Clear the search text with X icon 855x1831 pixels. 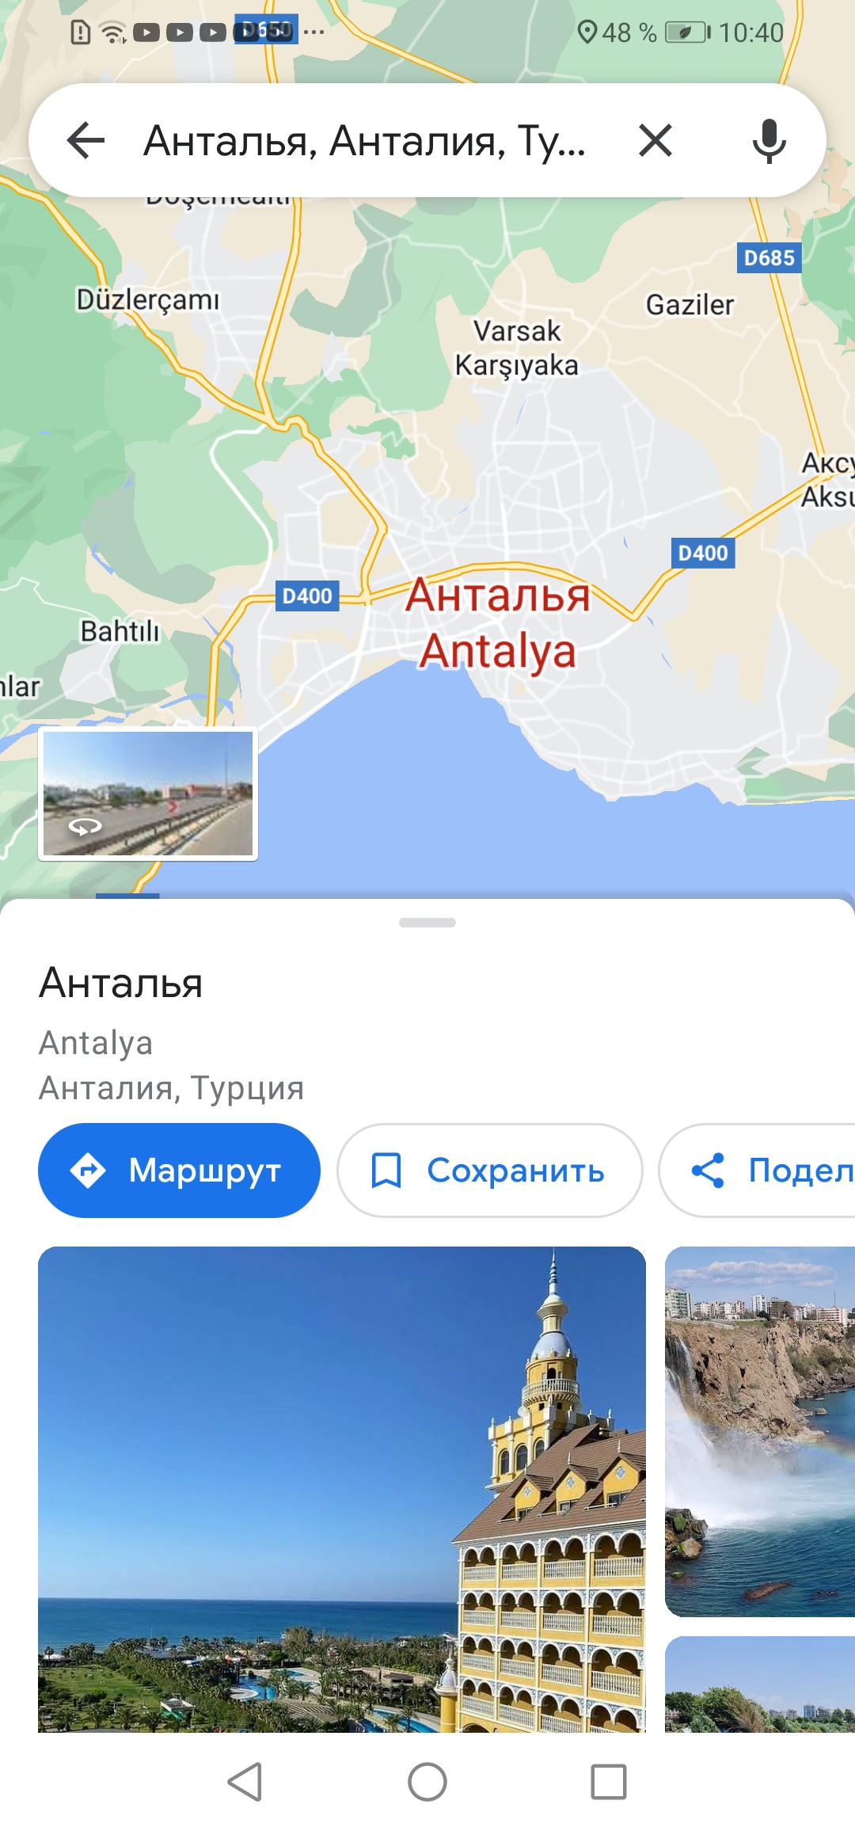(x=655, y=141)
